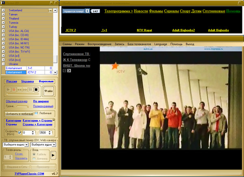Image resolution: width=244 pixels, height=177 pixels.
Task: Click the next arrow under the channel links
Action: pos(69,70)
